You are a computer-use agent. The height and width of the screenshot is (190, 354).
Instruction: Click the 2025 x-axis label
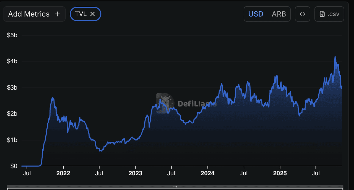tap(280, 173)
